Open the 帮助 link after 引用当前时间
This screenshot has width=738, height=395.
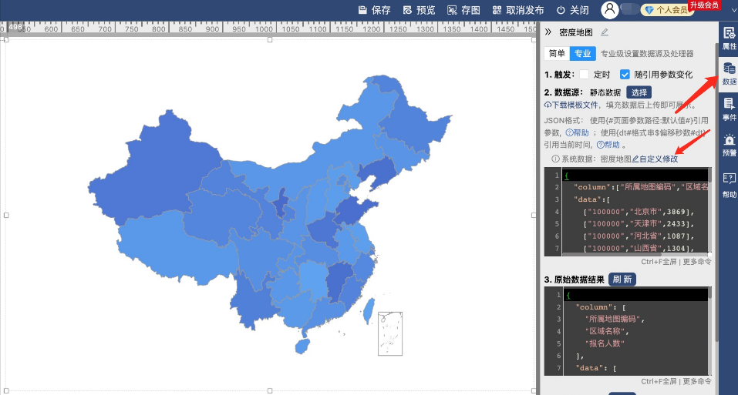click(x=608, y=145)
